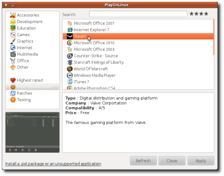The width and height of the screenshot is (224, 176).
Task: Select 'Microsoft Office 2007' in list
Action: [x=94, y=23]
